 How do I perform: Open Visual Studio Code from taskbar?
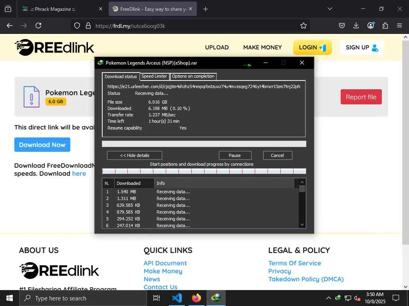pos(177,298)
